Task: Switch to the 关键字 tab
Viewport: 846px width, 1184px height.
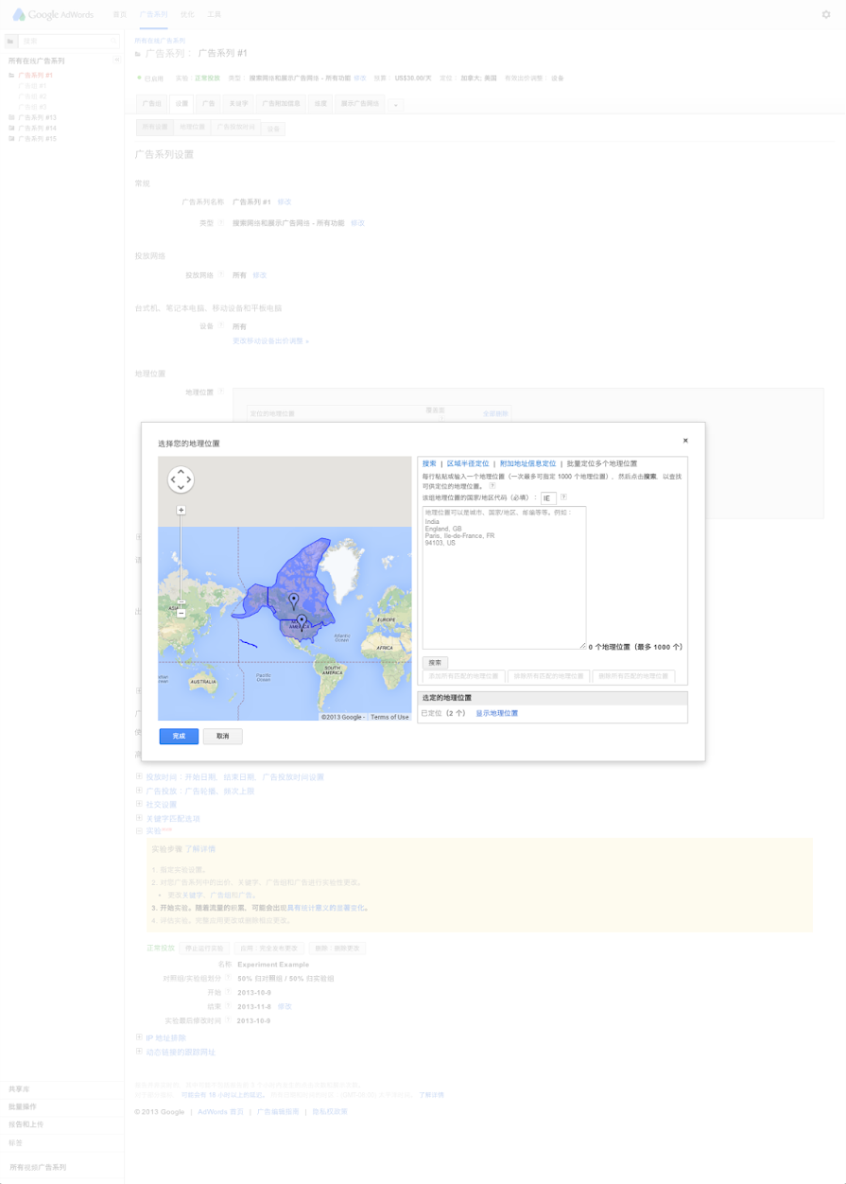Action: click(x=237, y=104)
